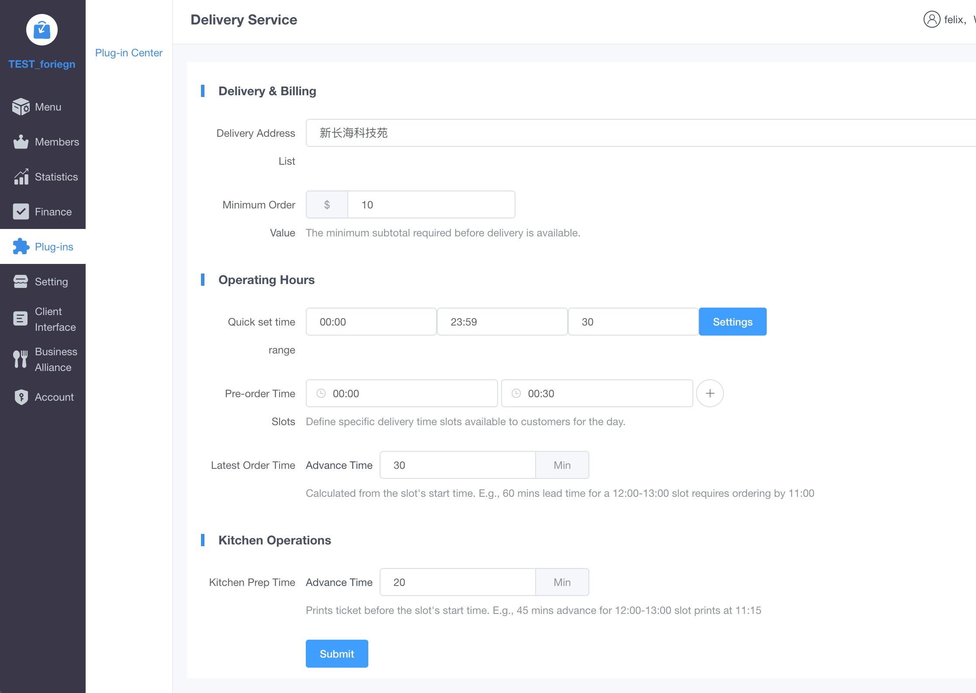Viewport: 976px width, 693px height.
Task: Click the Delivery Address List field
Action: [640, 133]
